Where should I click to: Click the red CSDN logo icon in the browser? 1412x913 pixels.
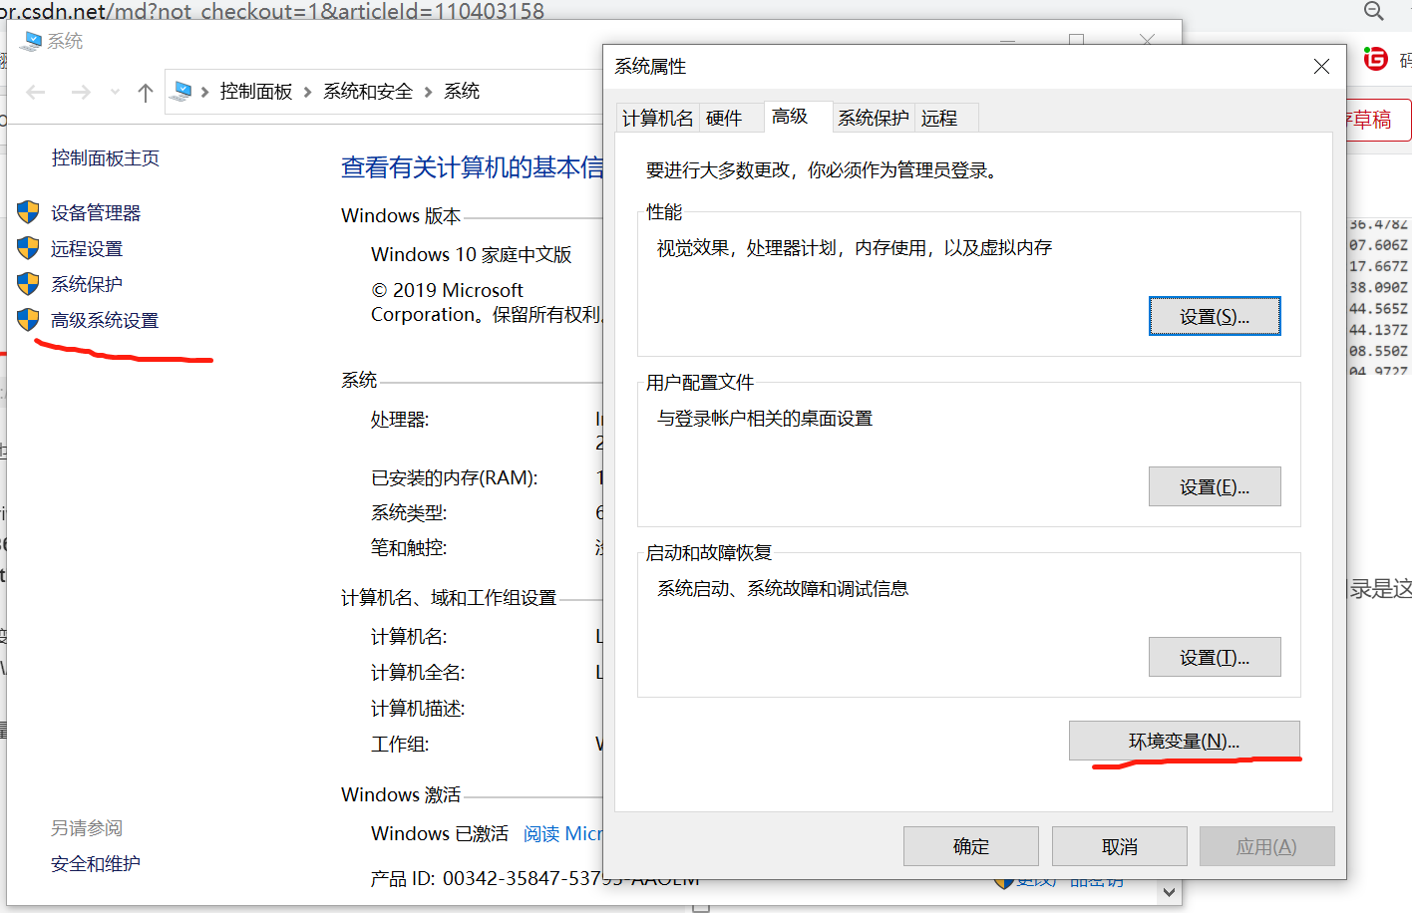(1376, 59)
